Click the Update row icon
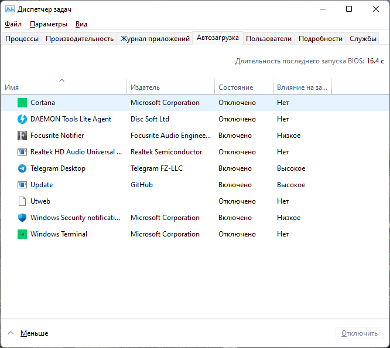Viewport: 390px width, 348px height. coord(22,185)
